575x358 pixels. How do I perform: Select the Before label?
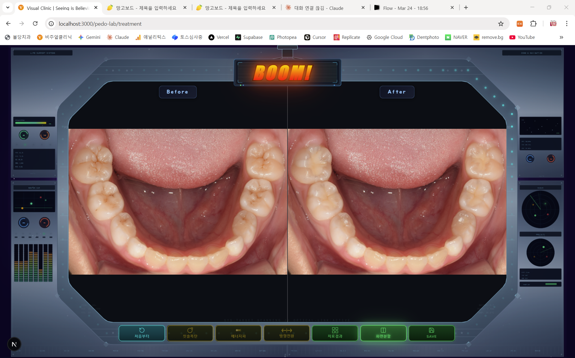[x=178, y=92]
